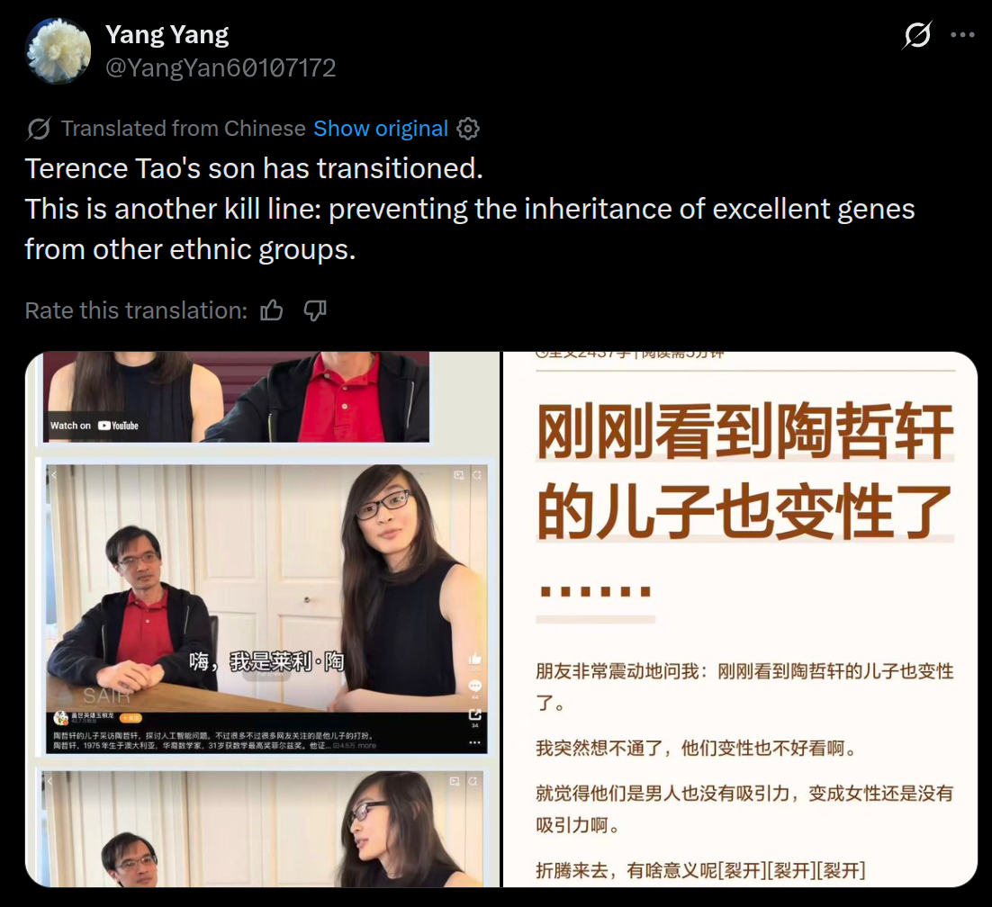Open Grok from the post header icon

click(917, 34)
